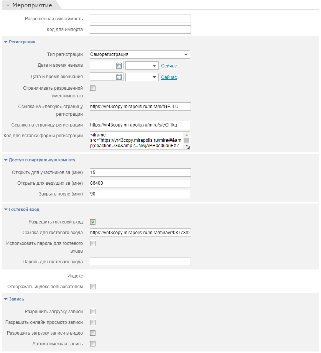Click Сейчас link for start date
The image size is (321, 353).
point(169,66)
